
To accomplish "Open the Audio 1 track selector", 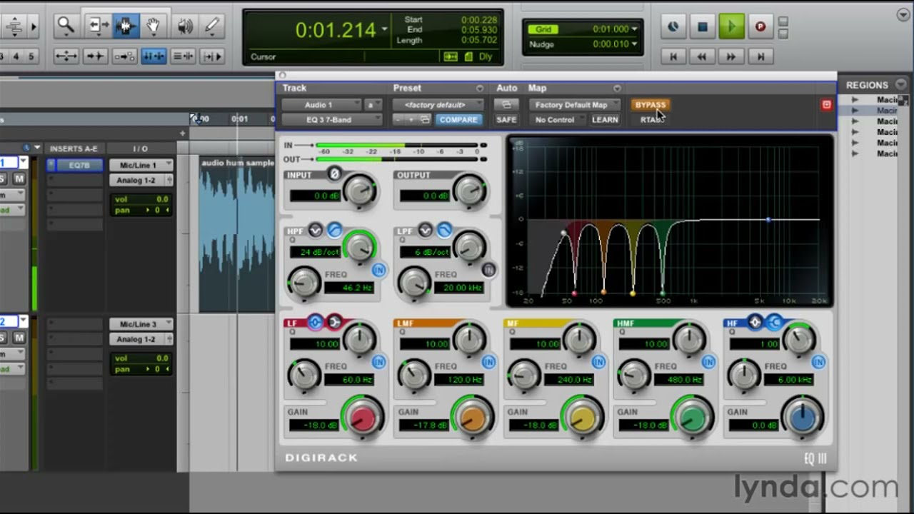I will (322, 105).
